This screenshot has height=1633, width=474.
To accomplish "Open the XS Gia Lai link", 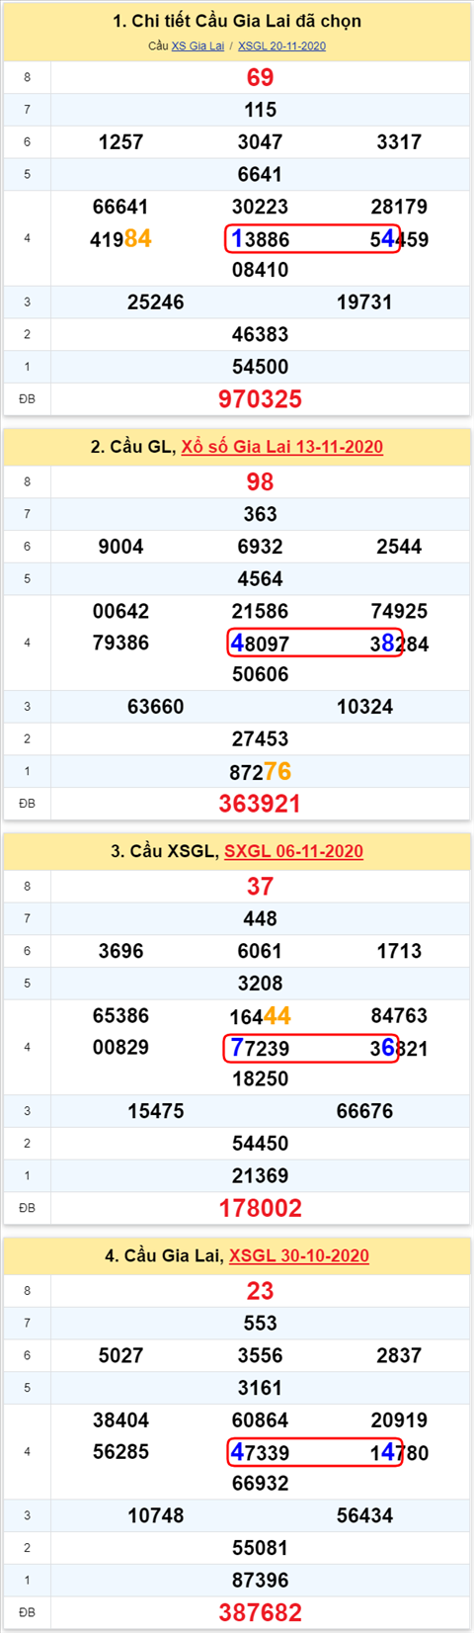I will [x=197, y=45].
